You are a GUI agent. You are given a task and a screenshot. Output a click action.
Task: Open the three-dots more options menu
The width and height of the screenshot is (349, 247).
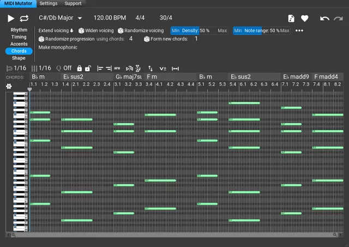299,31
